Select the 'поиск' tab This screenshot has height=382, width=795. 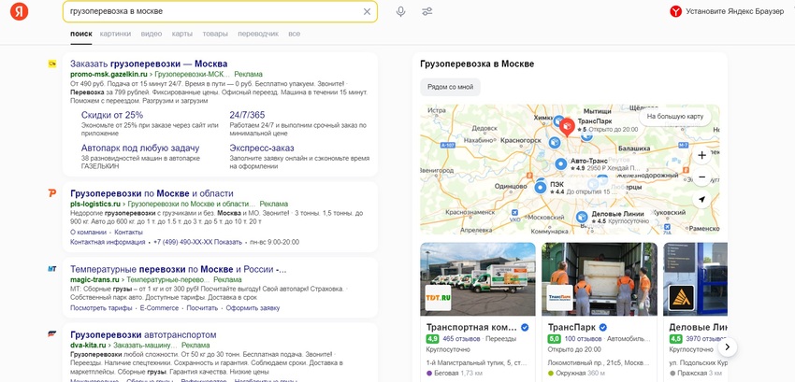point(81,34)
